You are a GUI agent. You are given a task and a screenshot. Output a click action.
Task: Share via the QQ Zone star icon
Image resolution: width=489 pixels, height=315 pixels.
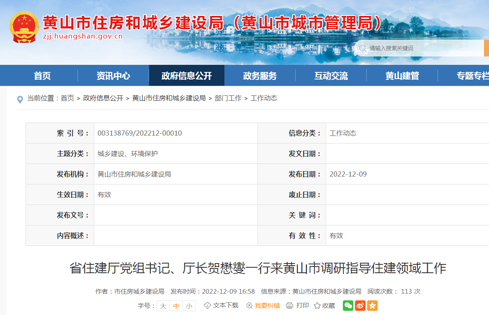pyautogui.click(x=372, y=306)
